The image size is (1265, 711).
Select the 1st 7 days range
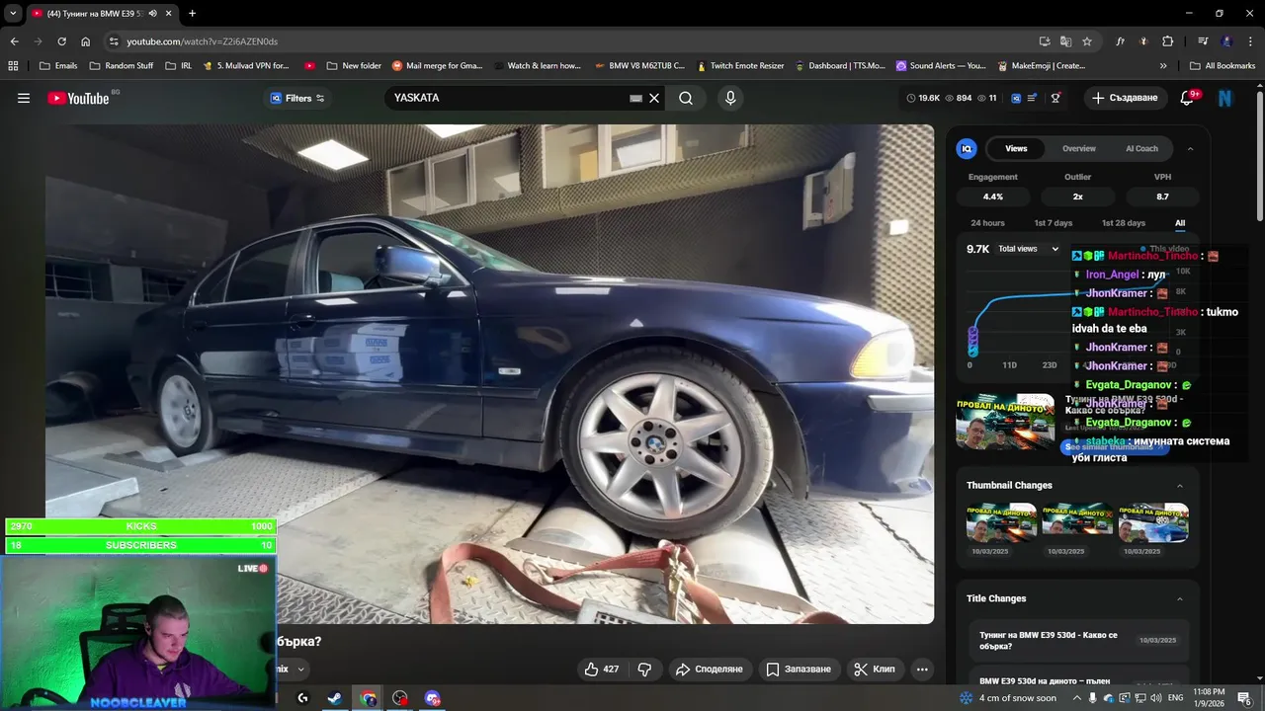[x=1053, y=223]
